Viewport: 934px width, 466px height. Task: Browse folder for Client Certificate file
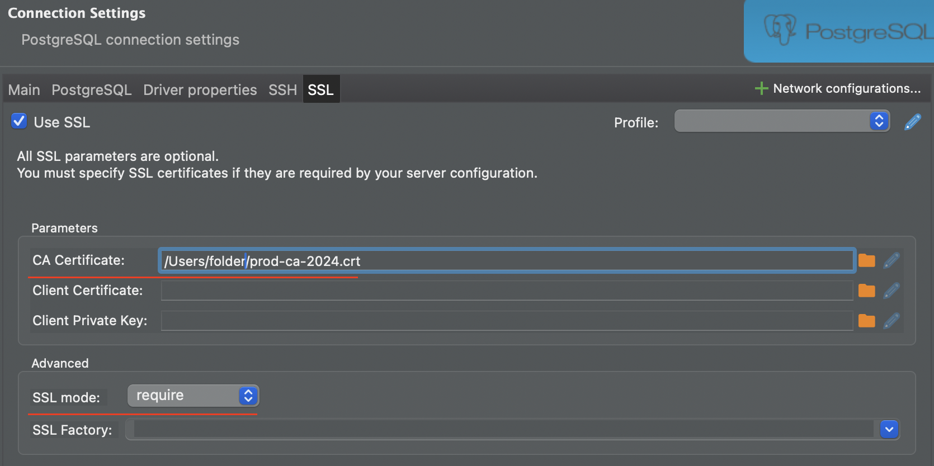coord(866,291)
